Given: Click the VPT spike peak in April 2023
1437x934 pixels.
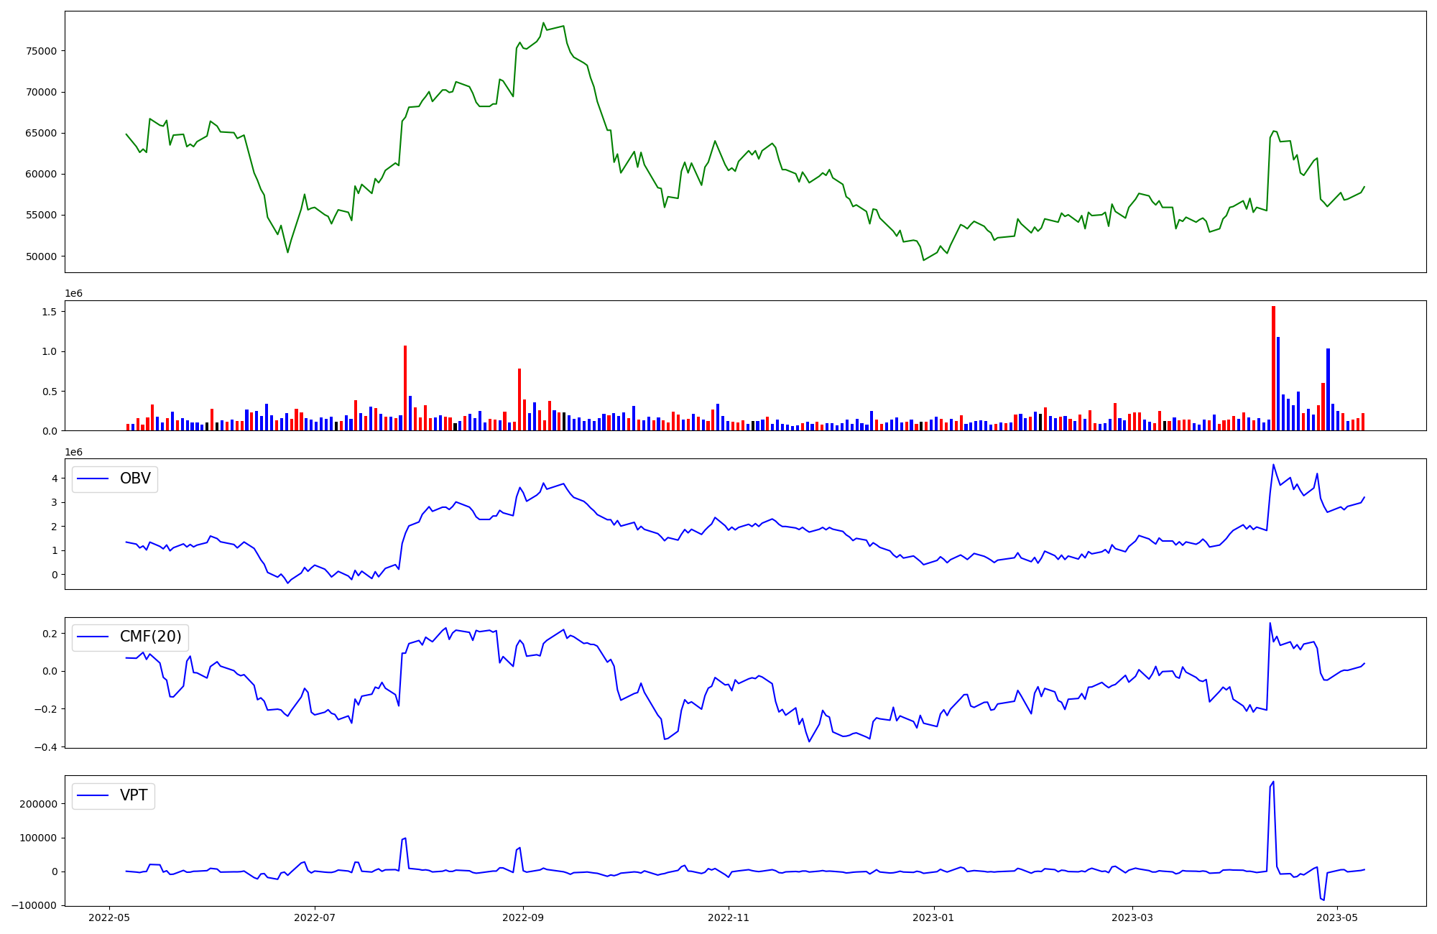Looking at the screenshot, I should tap(1273, 782).
